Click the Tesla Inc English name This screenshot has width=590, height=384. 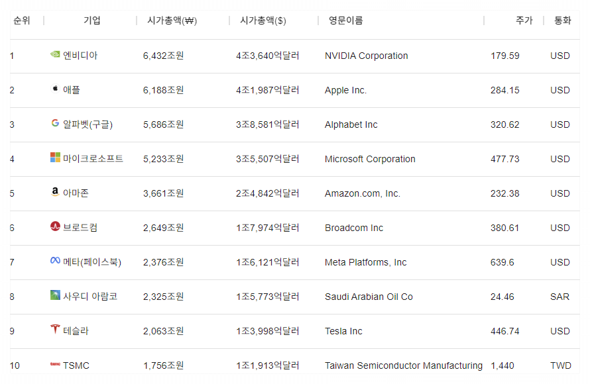click(x=343, y=332)
